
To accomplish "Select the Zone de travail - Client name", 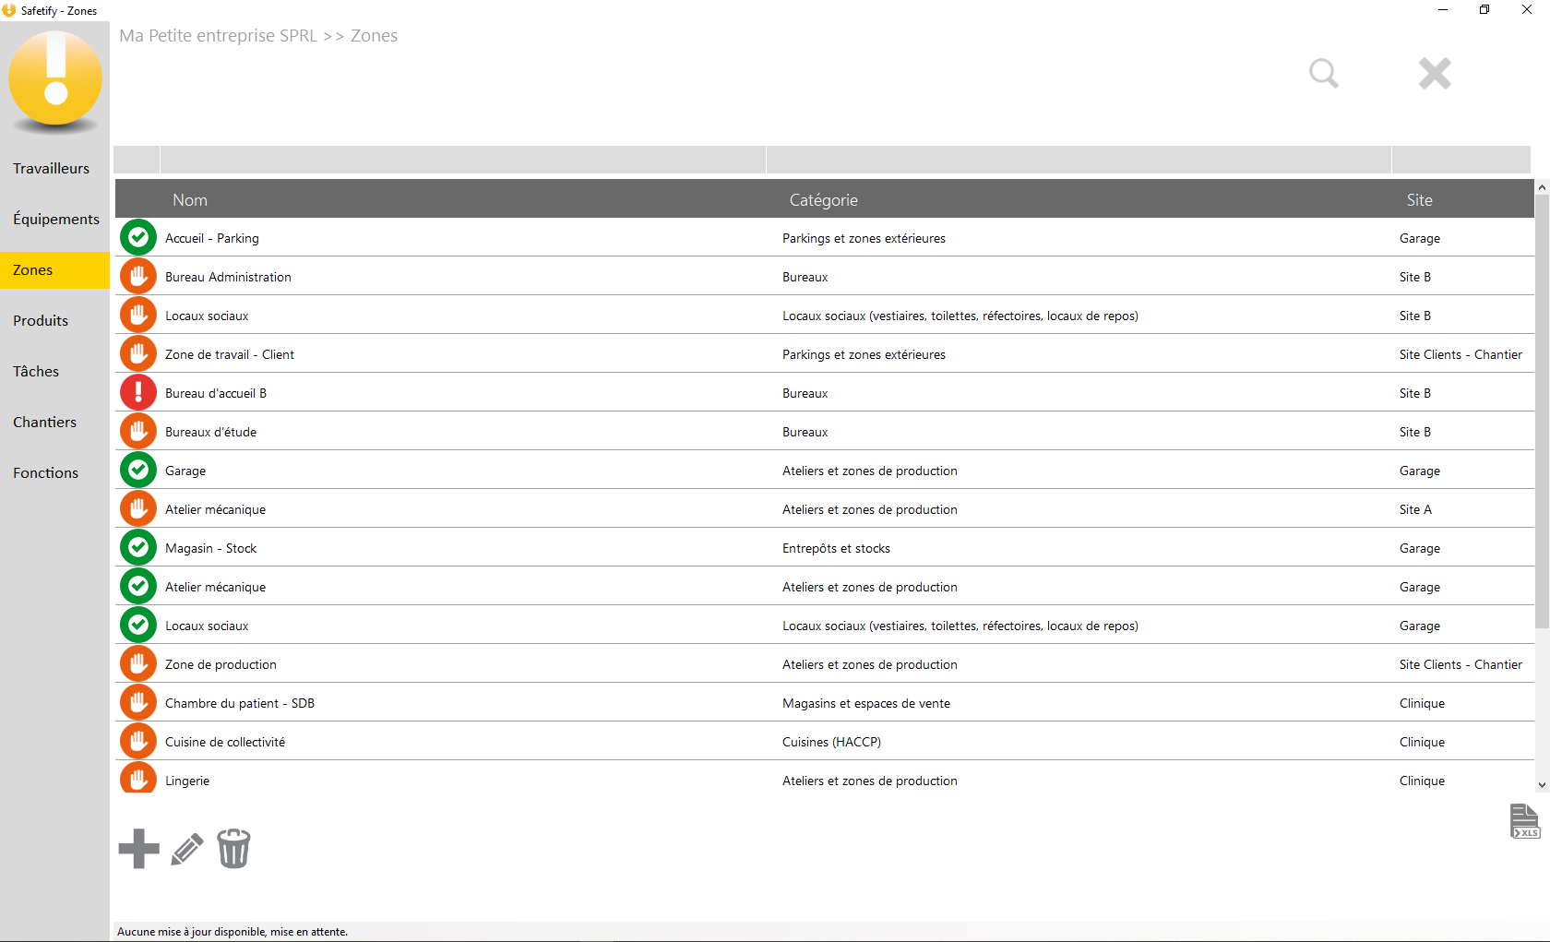I will (x=230, y=354).
